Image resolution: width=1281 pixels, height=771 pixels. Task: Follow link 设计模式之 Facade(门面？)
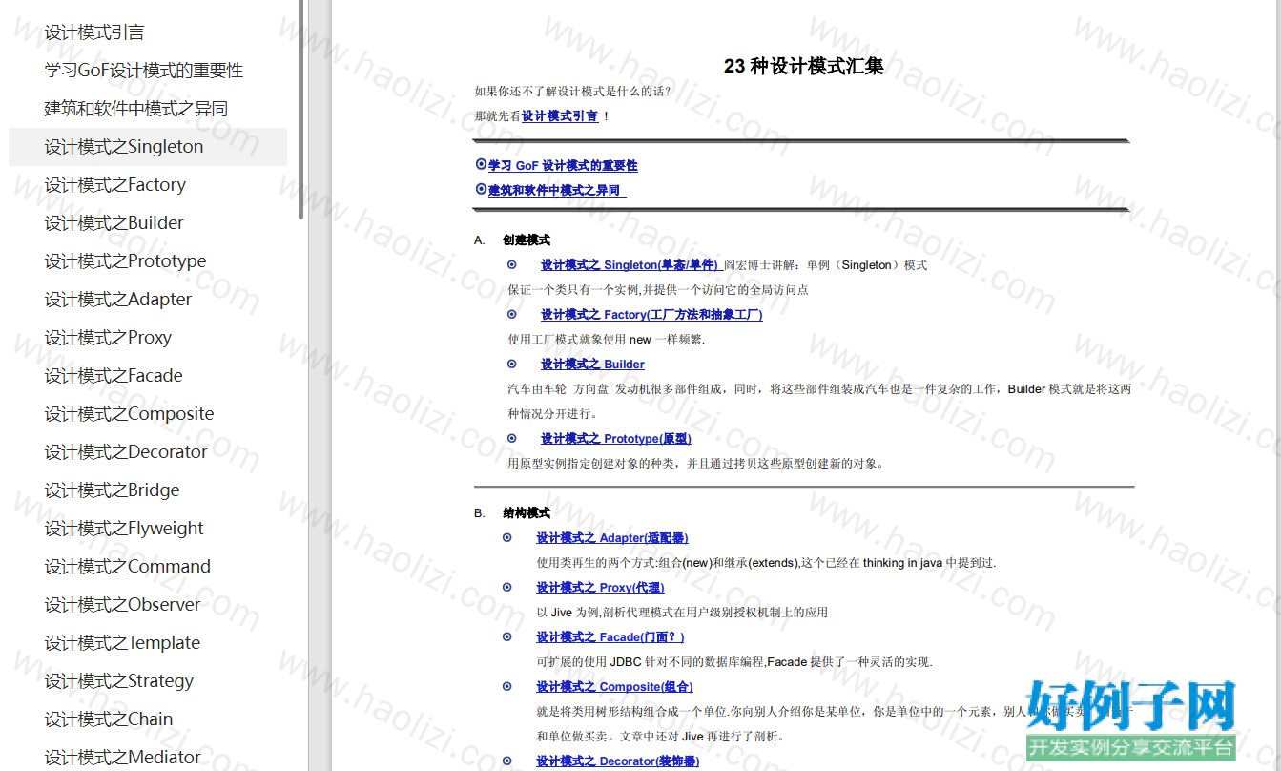pyautogui.click(x=610, y=636)
